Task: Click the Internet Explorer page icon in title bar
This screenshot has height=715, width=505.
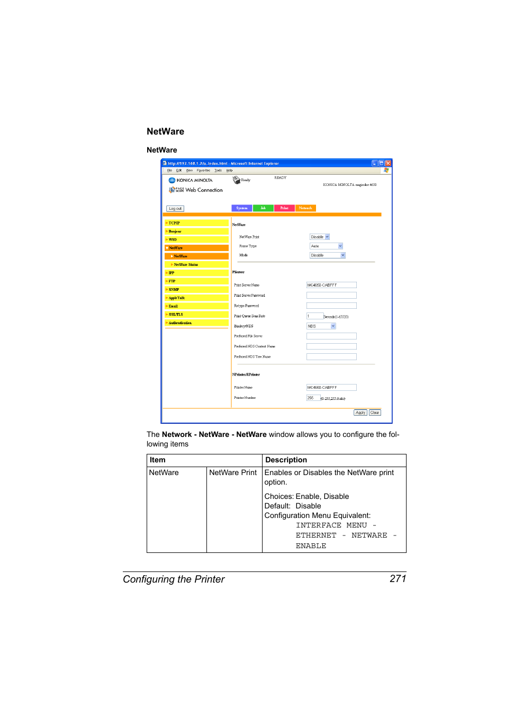Action: pos(165,163)
